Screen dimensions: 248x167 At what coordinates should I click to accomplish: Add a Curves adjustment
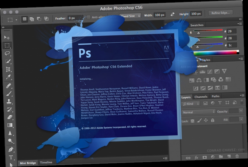coord(210,71)
